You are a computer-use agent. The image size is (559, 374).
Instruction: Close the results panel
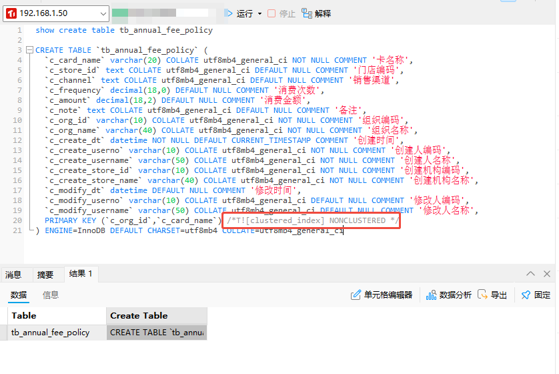coord(547,274)
